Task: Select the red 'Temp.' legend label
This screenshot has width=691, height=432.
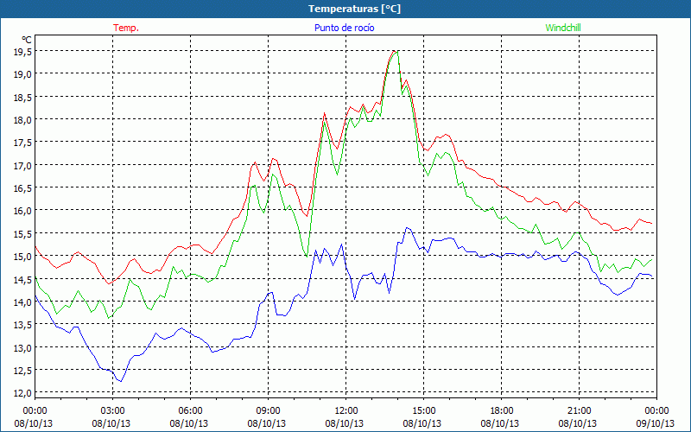Action: point(126,28)
